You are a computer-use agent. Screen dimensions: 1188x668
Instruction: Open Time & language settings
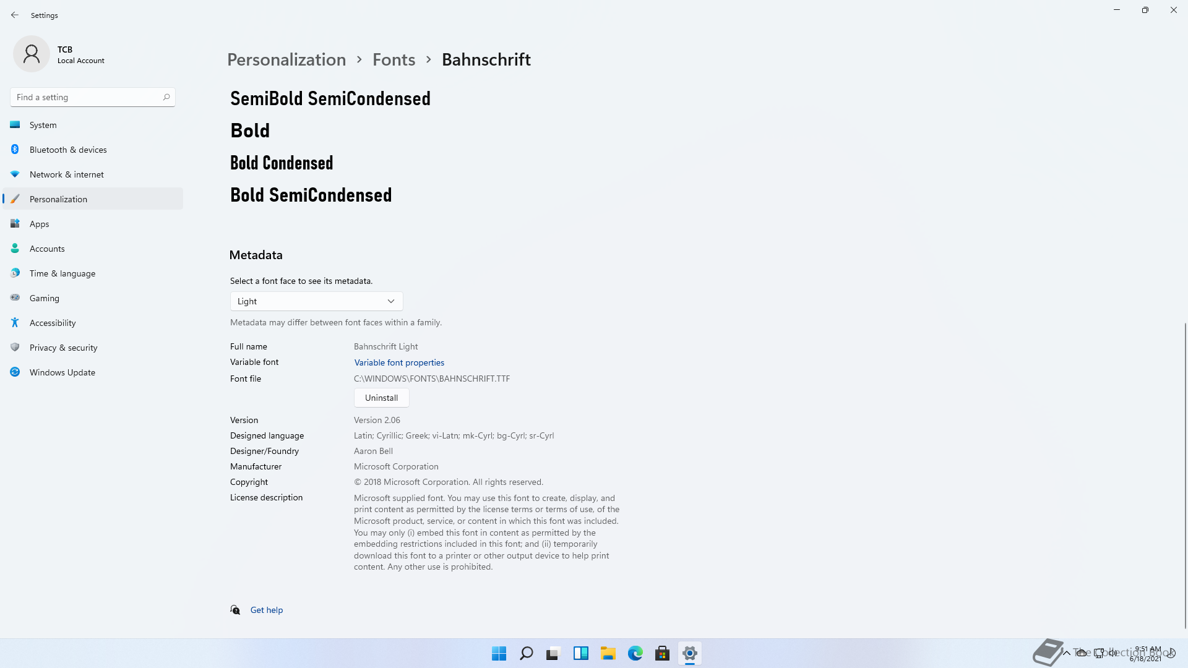(x=93, y=273)
